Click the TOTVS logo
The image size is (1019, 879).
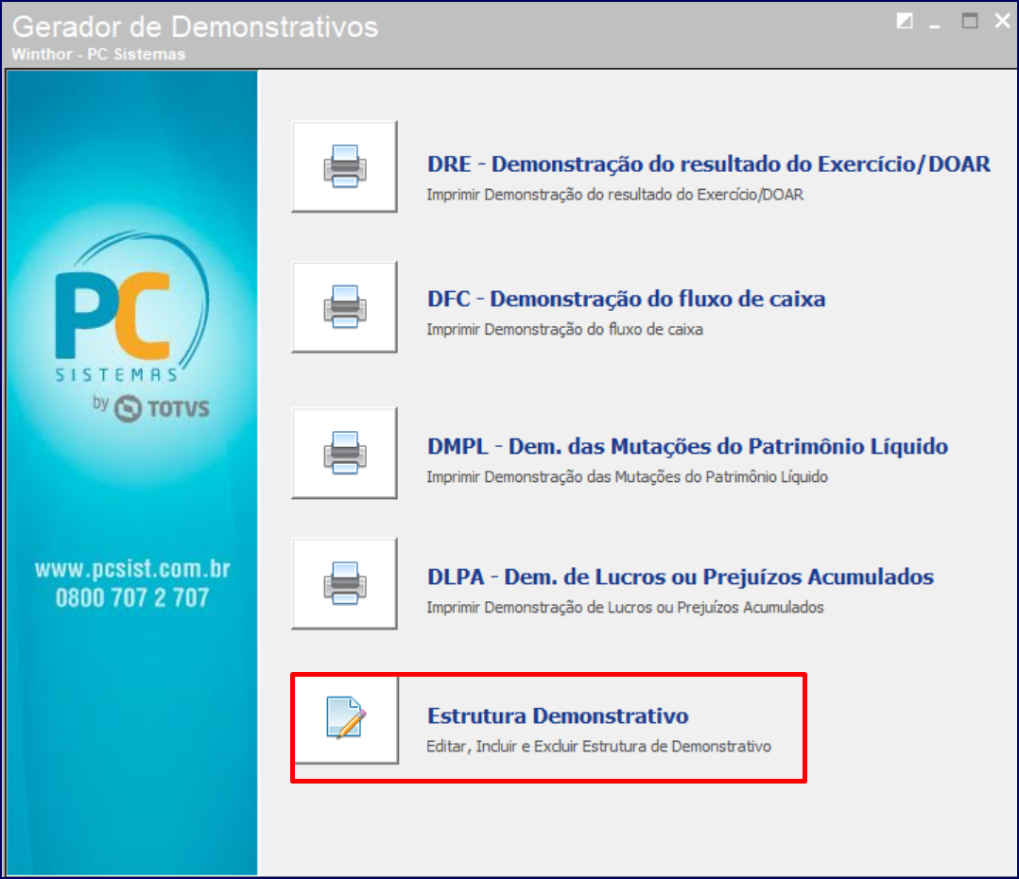click(x=162, y=408)
